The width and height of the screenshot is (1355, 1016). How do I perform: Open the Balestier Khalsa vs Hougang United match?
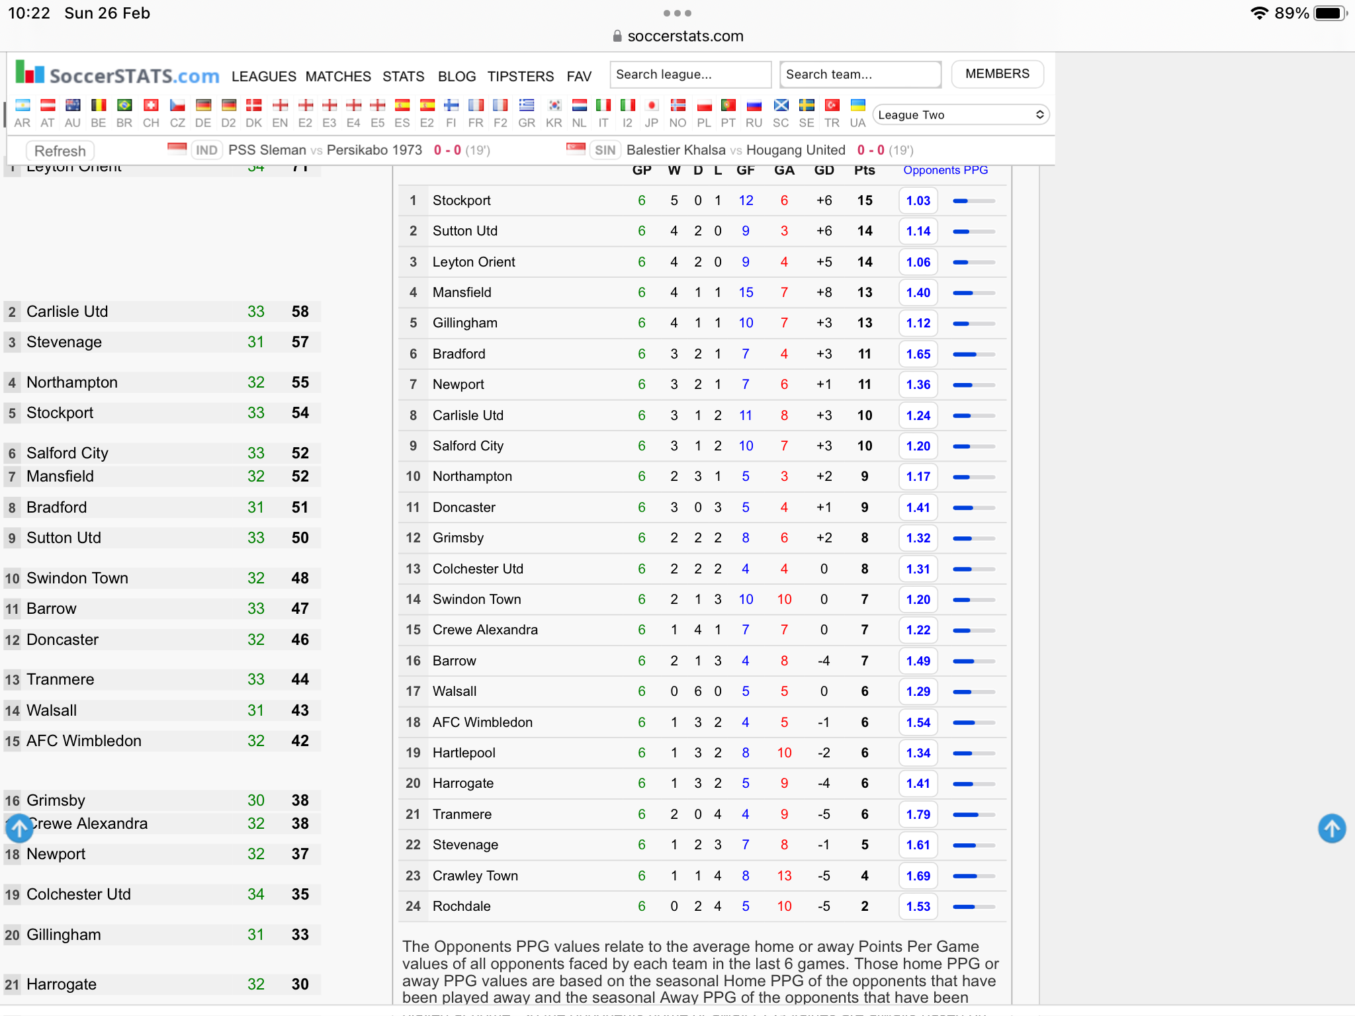pyautogui.click(x=736, y=150)
